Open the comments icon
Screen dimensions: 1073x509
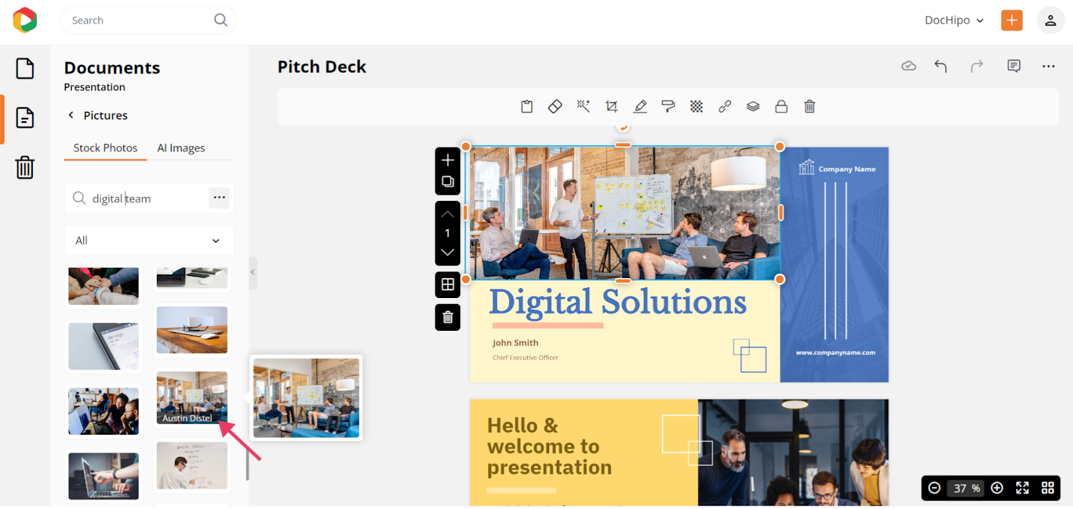(1013, 66)
